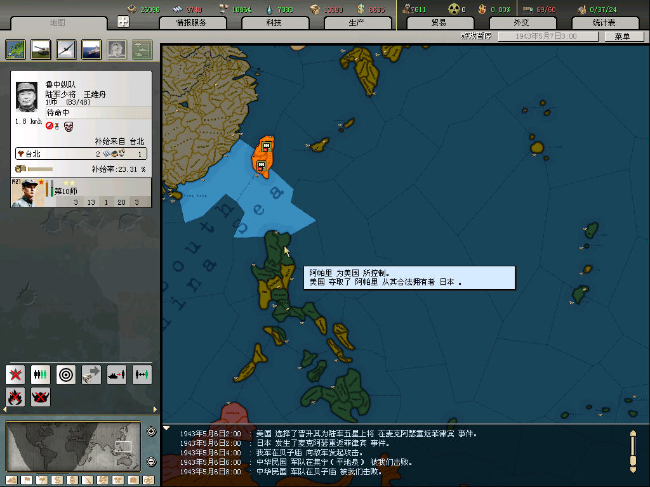Screen dimensions: 650x487
Task: Click the dissent flame icon near 0.00%
Action: [482, 9]
